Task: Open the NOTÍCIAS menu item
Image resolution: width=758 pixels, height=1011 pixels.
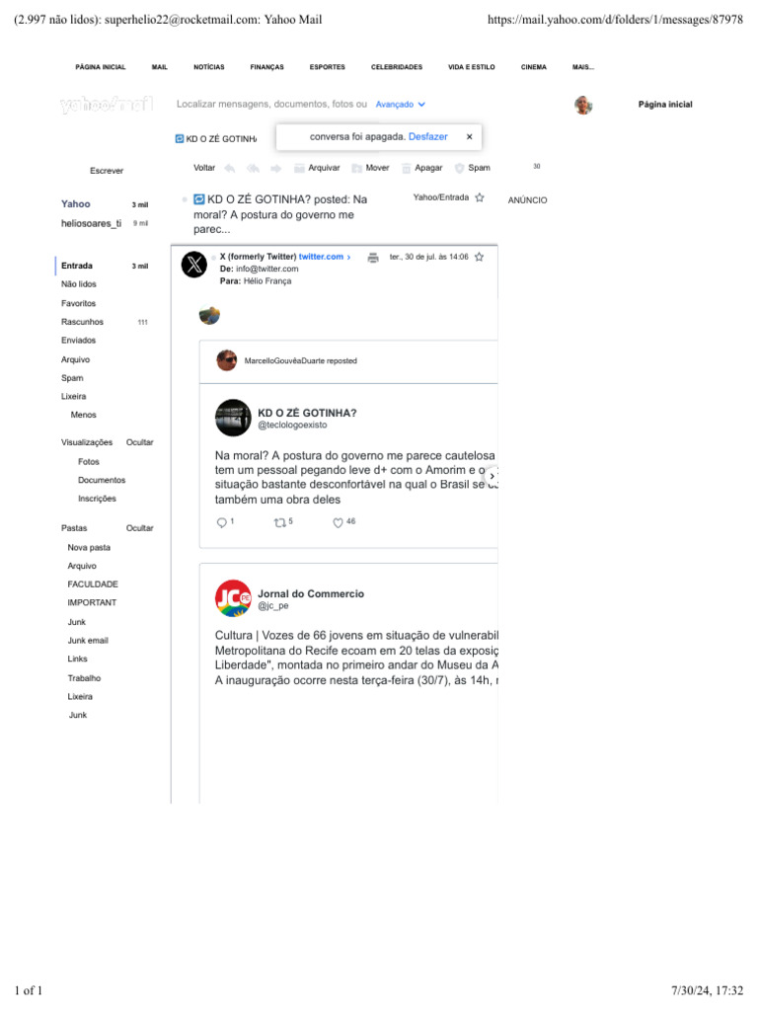Action: pyautogui.click(x=209, y=67)
